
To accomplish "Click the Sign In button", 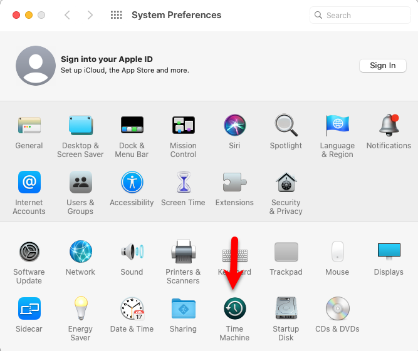I will pyautogui.click(x=382, y=66).
